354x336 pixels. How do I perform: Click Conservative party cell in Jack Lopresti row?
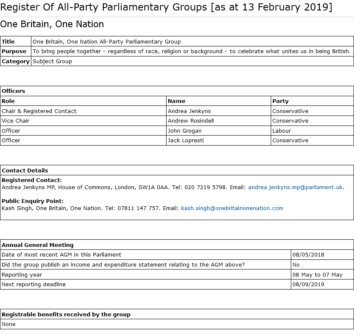coord(312,141)
